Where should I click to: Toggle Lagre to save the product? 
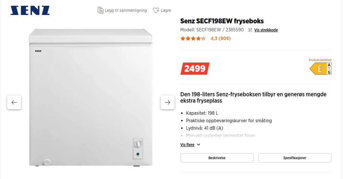pyautogui.click(x=166, y=10)
